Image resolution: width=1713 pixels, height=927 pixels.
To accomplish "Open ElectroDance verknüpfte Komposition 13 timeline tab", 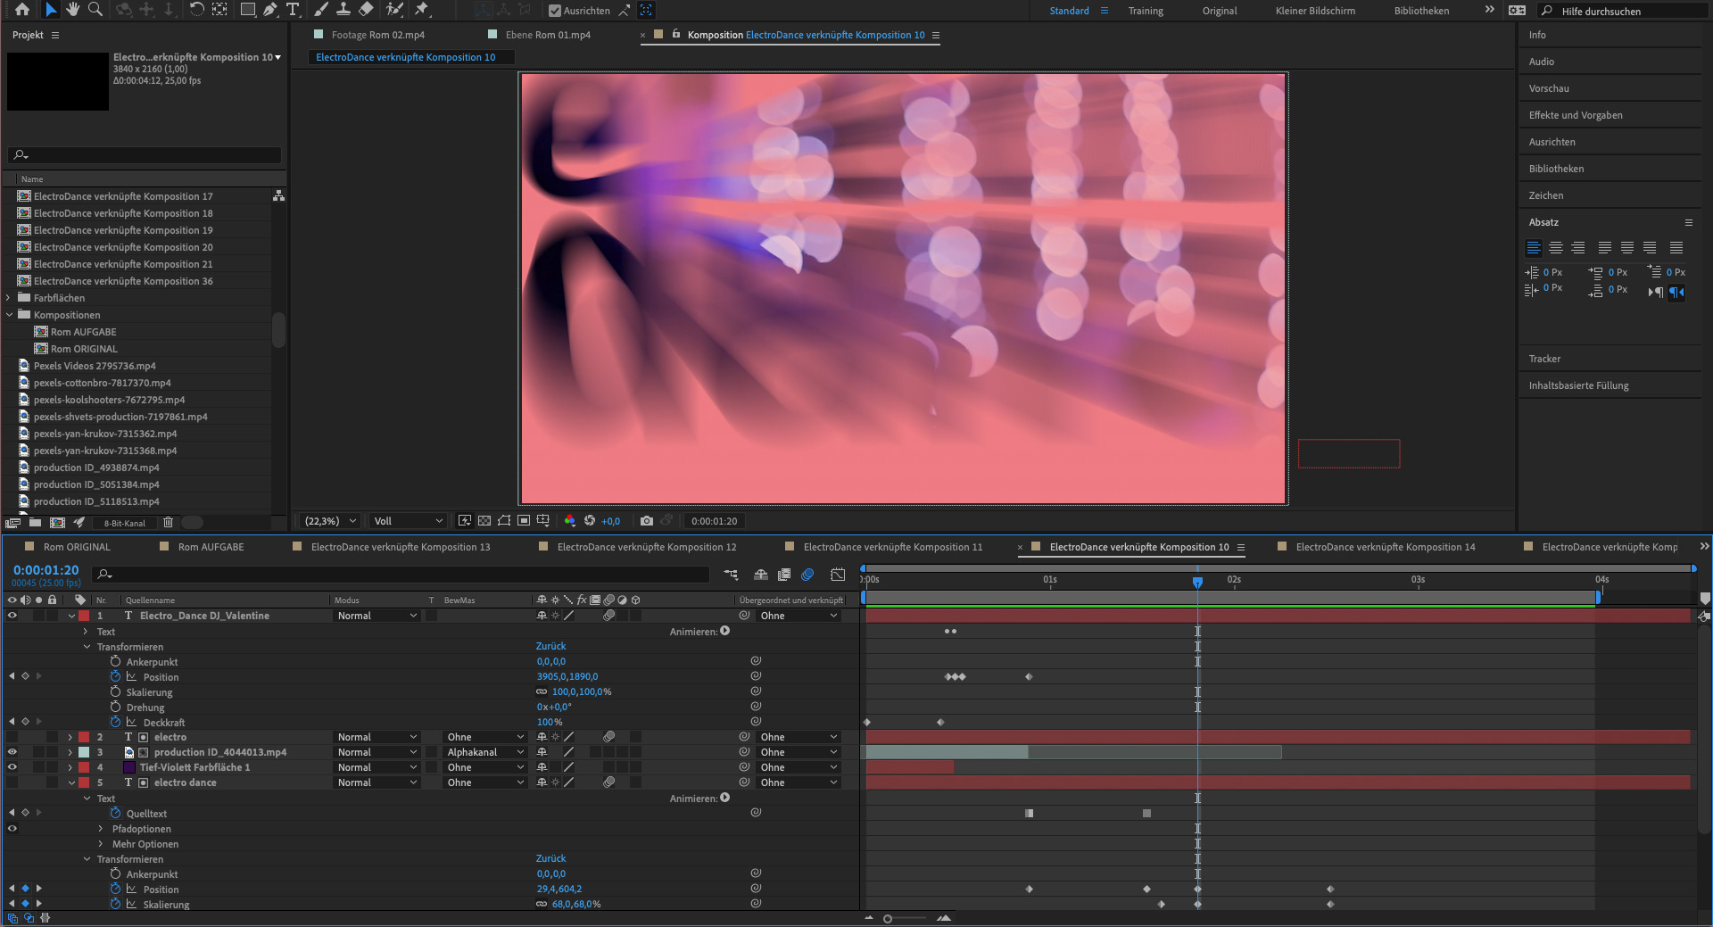I will (x=401, y=547).
